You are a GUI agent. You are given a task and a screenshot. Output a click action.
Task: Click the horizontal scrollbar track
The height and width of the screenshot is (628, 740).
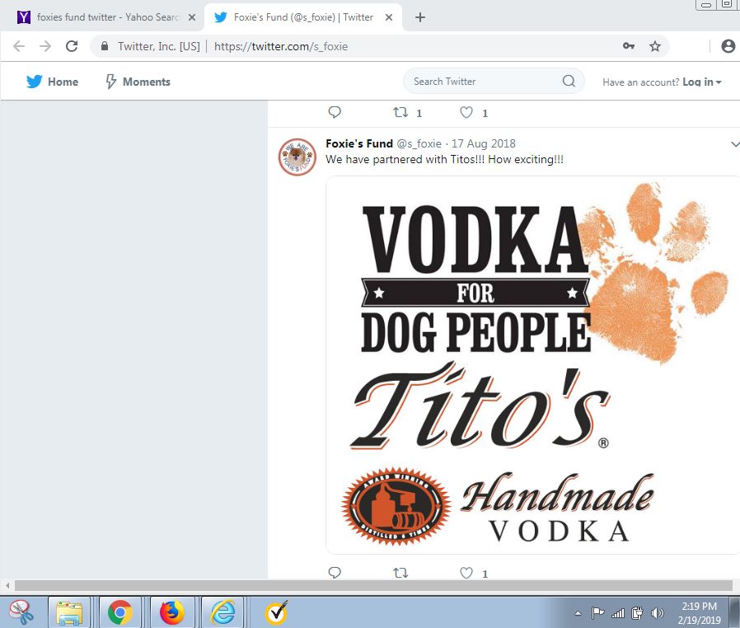tap(372, 585)
